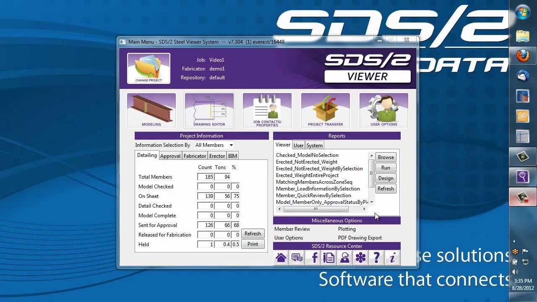The width and height of the screenshot is (537, 302).
Task: Click the Resource Center home icon
Action: (x=281, y=258)
